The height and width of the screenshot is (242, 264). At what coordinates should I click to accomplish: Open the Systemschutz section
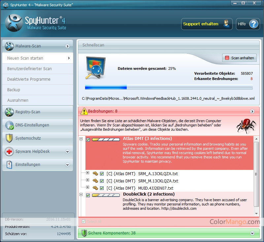[x=38, y=138]
